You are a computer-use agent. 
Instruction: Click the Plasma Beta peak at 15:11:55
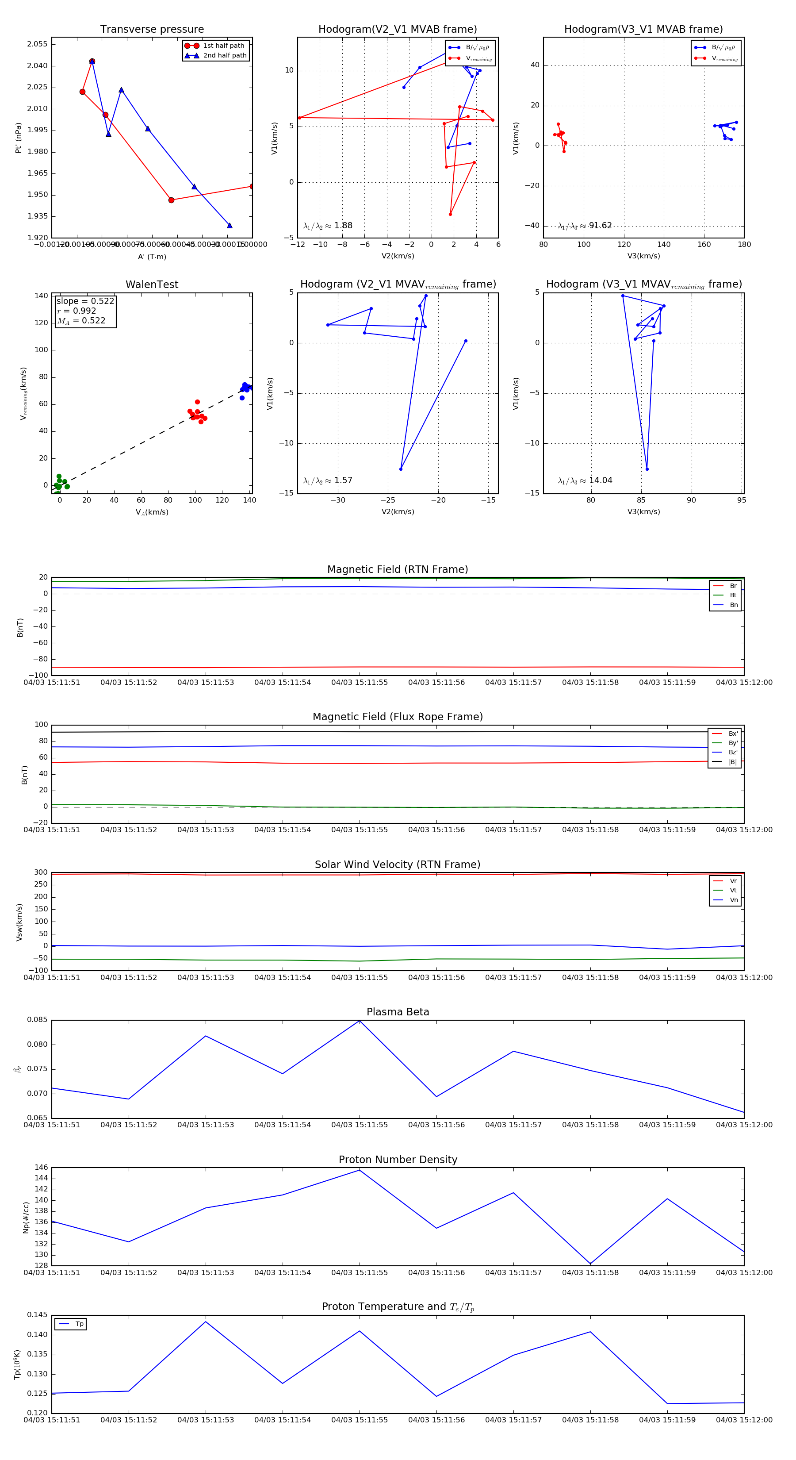[359, 1021]
